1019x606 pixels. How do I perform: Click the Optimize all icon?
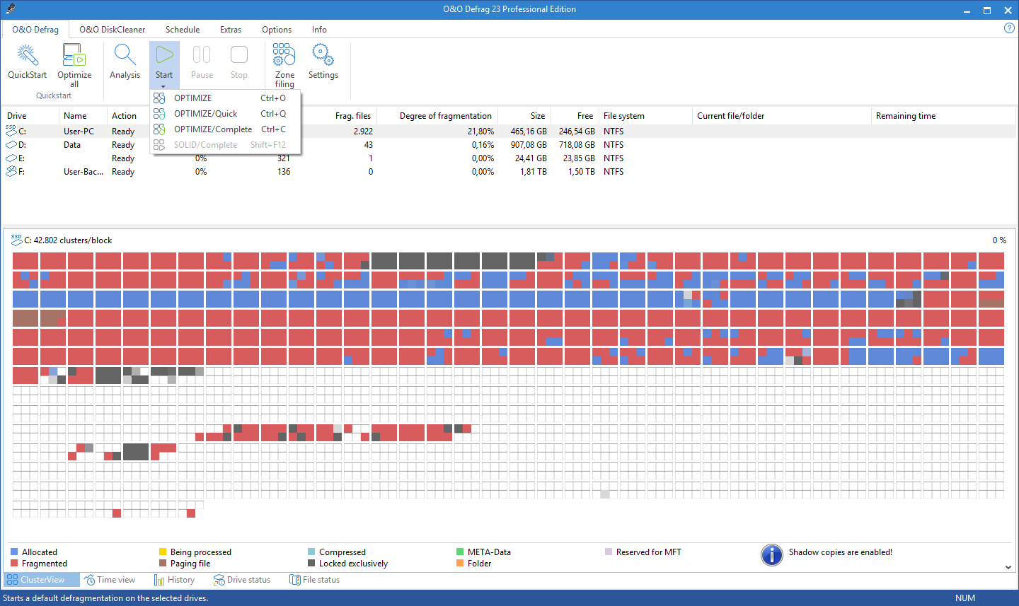click(74, 55)
